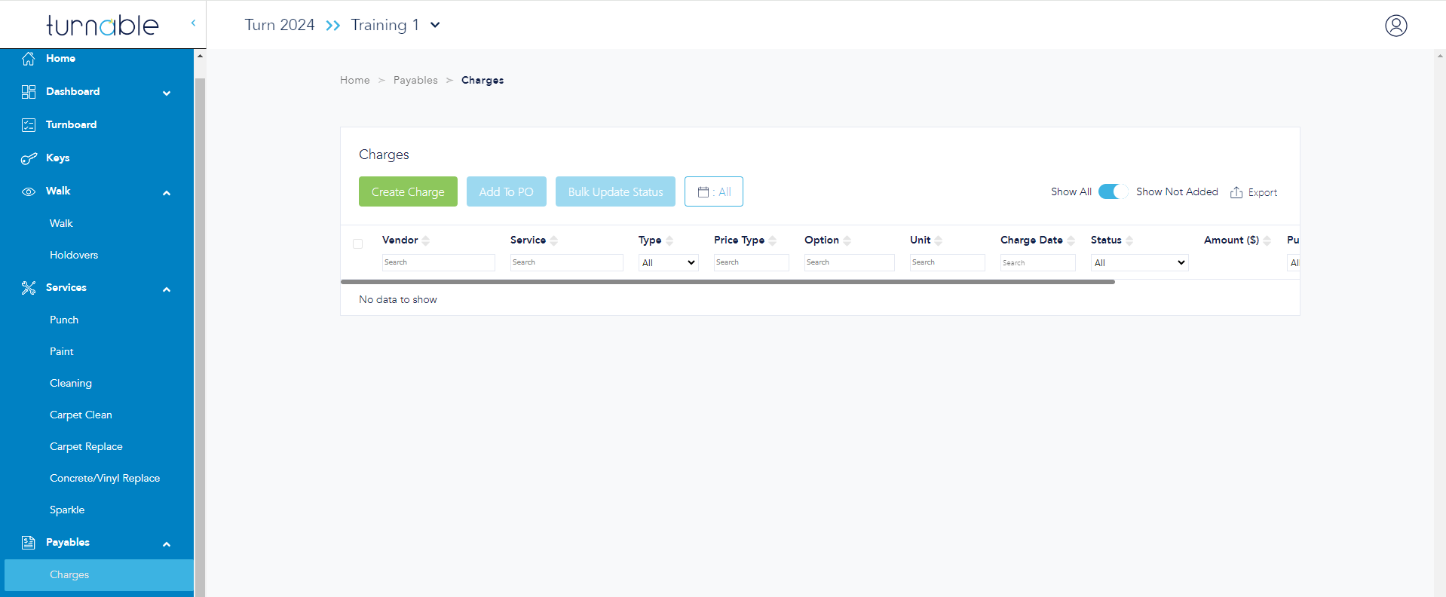This screenshot has height=597, width=1446.
Task: Sort the table by Charge Date
Action: click(1071, 240)
